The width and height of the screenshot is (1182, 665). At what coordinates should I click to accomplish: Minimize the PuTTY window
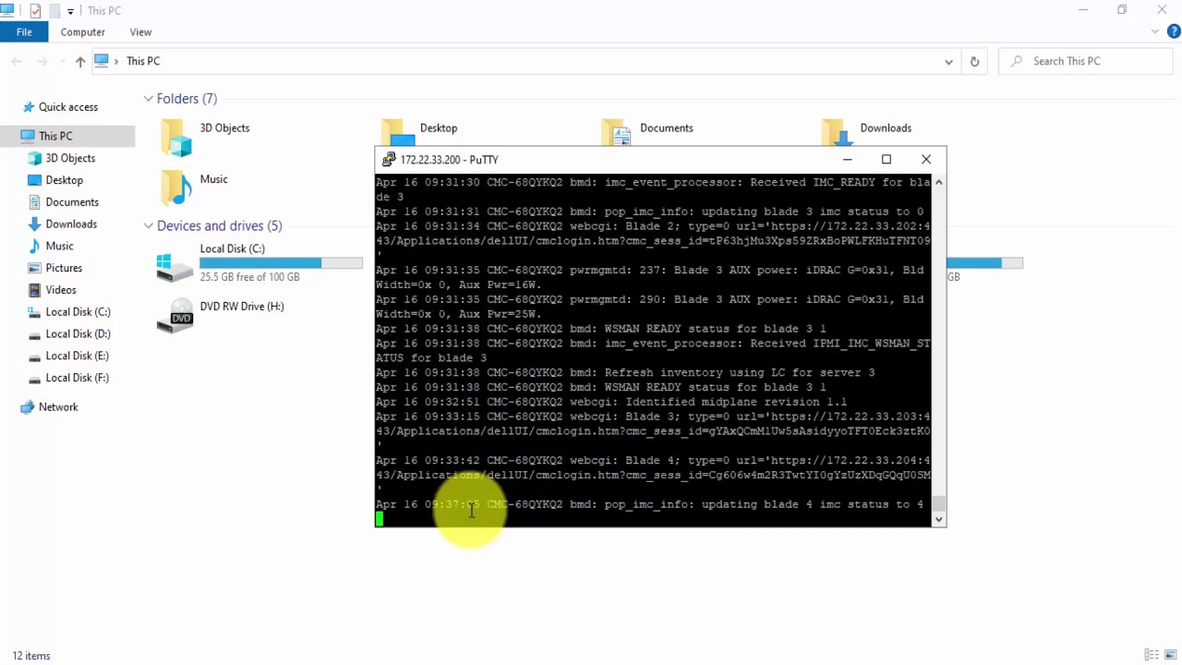point(847,160)
